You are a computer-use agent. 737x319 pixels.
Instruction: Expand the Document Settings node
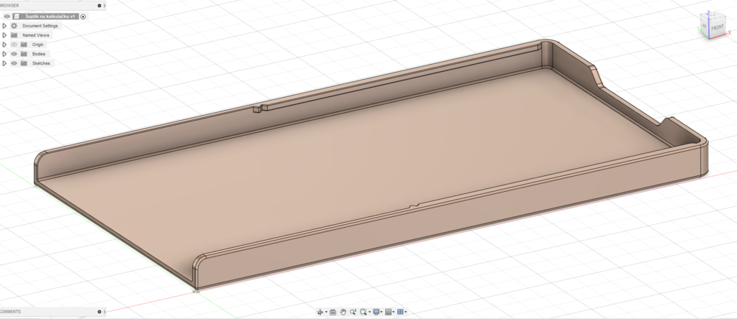(x=4, y=26)
